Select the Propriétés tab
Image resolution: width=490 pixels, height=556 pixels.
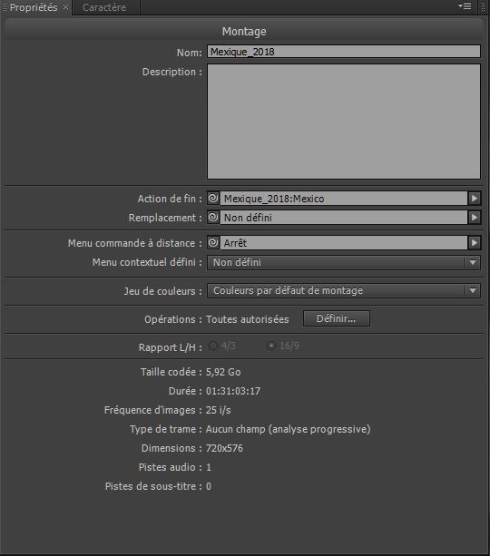tap(34, 7)
